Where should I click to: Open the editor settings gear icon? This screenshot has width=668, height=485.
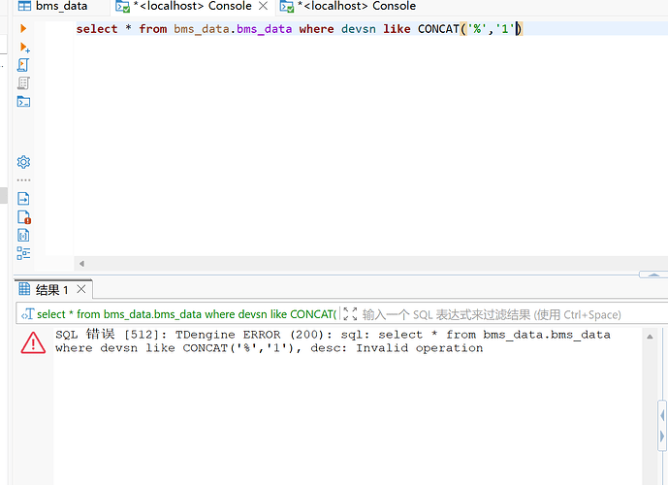(x=23, y=162)
